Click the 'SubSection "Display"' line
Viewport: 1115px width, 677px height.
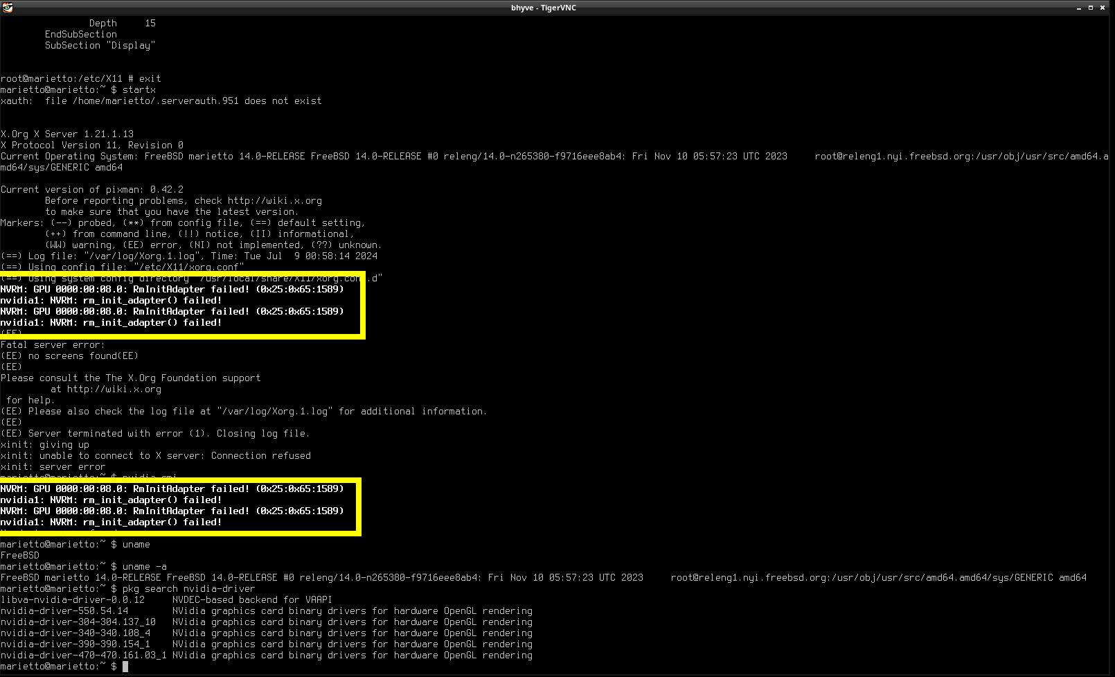click(x=100, y=46)
